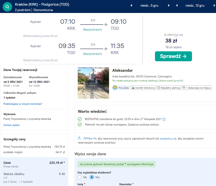This screenshot has height=186, width=216.
Task: Click € 49 property currency amount
Action: point(62,174)
